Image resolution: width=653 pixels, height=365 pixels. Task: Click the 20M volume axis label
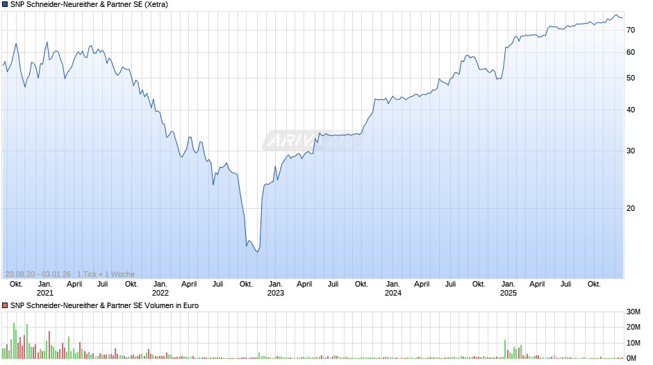coord(633,327)
